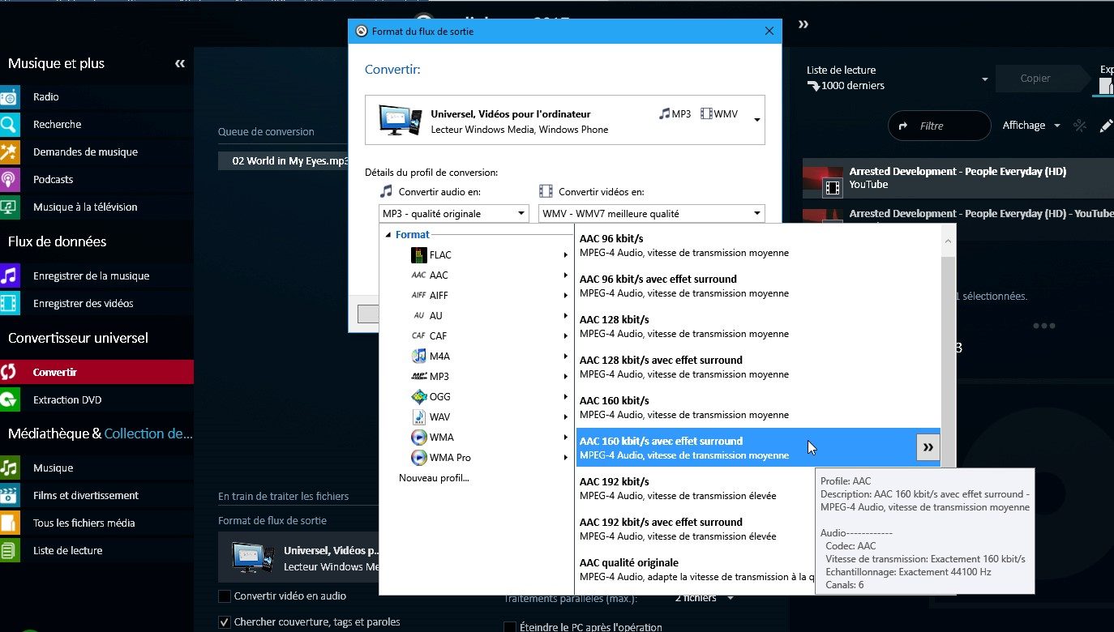Image resolution: width=1114 pixels, height=632 pixels.
Task: Click the Enregistrer des vidéos film icon
Action: pos(9,304)
